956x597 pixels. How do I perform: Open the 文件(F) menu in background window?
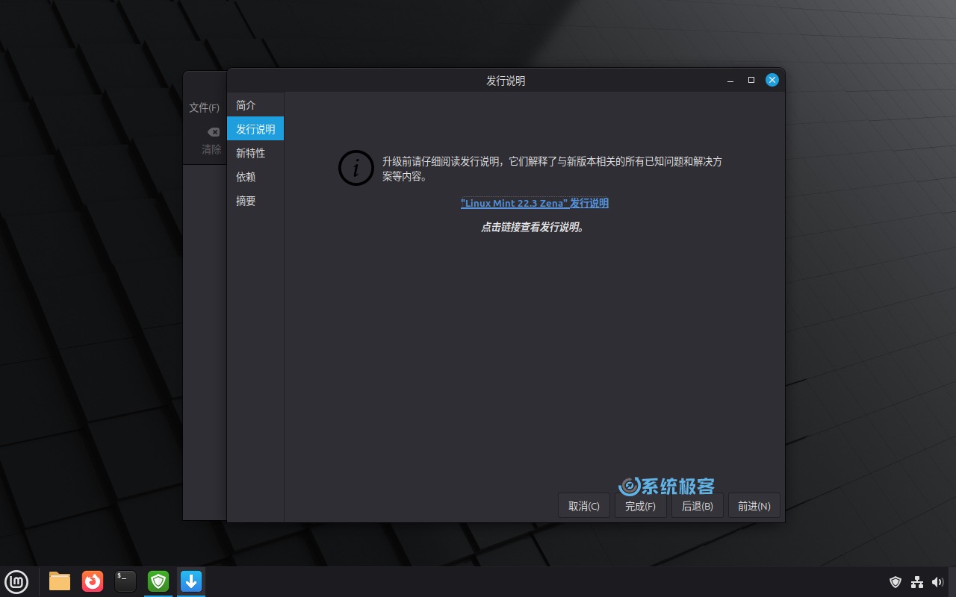pos(203,107)
